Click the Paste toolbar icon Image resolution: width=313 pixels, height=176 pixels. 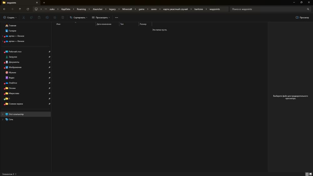pyautogui.click(x=39, y=18)
